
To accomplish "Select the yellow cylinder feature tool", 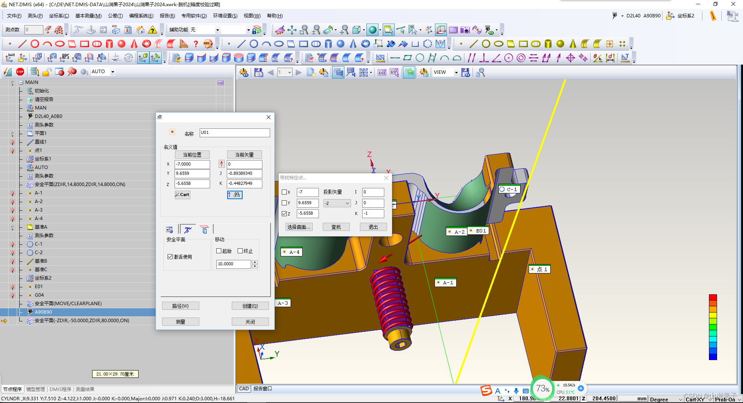I will (548, 44).
